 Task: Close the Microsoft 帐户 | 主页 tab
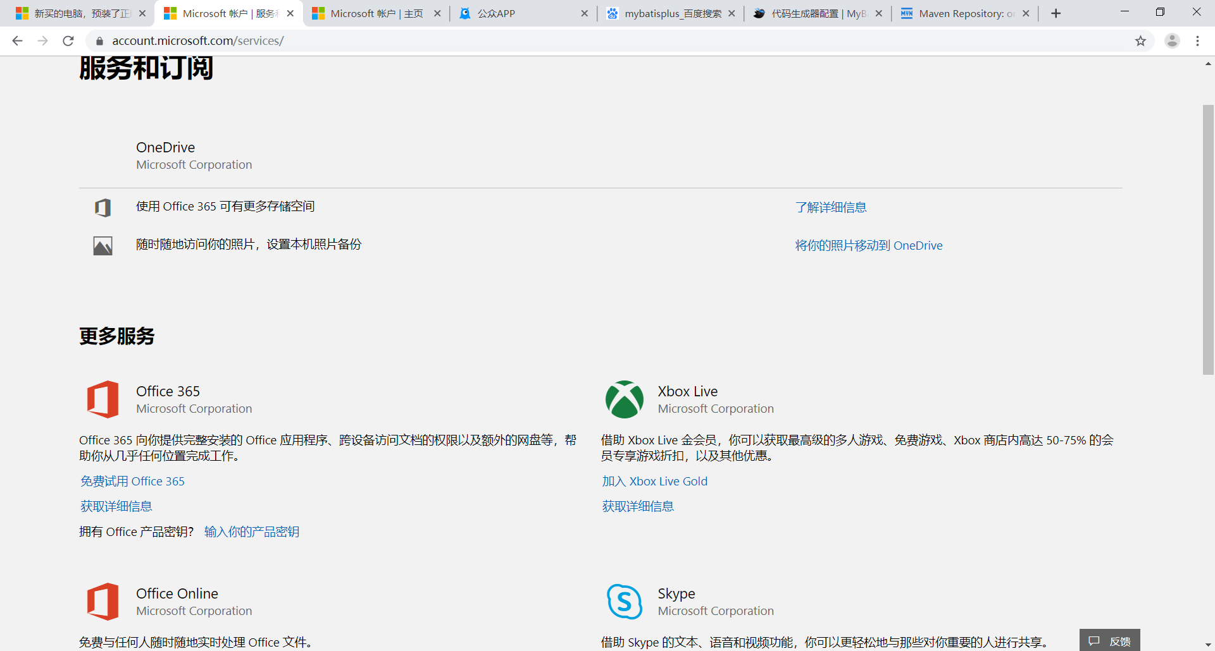pyautogui.click(x=437, y=13)
